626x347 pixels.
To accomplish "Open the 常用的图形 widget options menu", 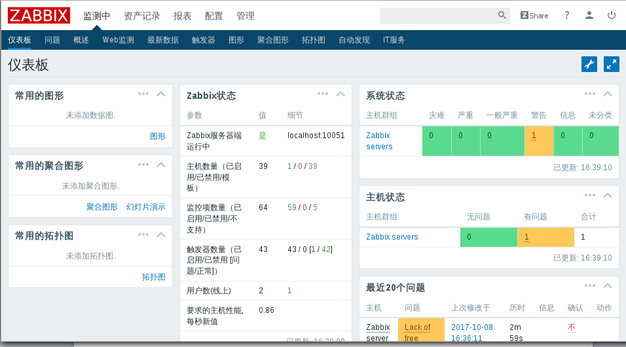I will [143, 94].
